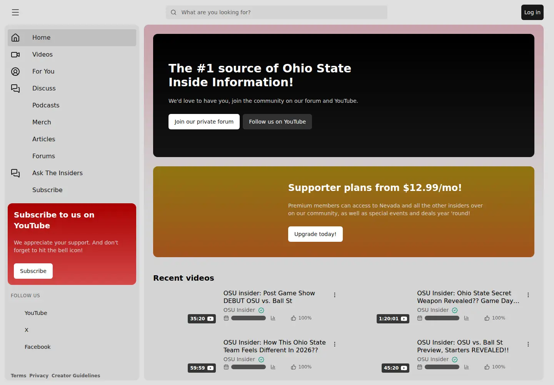
Task: Click calendar icon on Post Game Show video
Action: coord(226,318)
